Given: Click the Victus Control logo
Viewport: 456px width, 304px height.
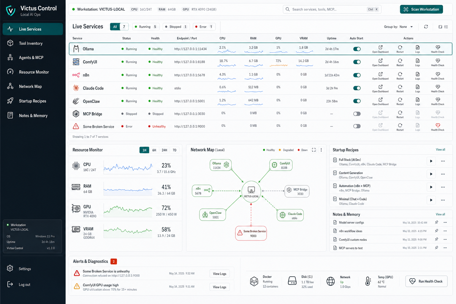Looking at the screenshot, I should click(11, 11).
